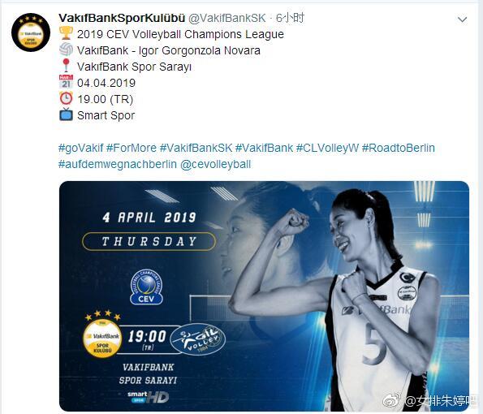Screen dimensions: 483x414
Task: Open the #VakifBankSK hashtag
Action: 196,148
